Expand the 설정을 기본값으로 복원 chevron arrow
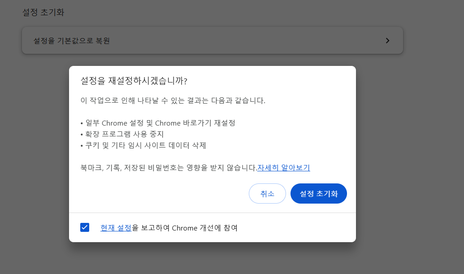This screenshot has height=274, width=464. 388,40
